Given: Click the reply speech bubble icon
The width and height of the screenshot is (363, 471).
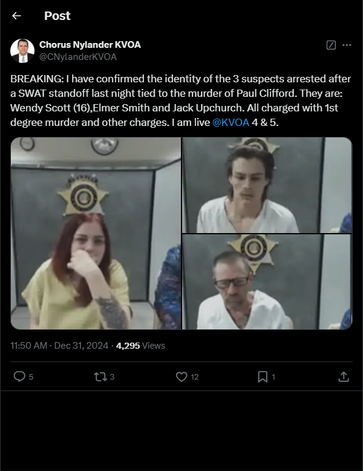Looking at the screenshot, I should point(19,377).
